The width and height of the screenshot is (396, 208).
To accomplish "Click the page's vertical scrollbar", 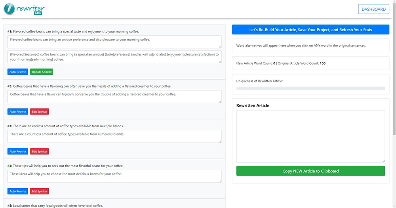I will (x=394, y=79).
